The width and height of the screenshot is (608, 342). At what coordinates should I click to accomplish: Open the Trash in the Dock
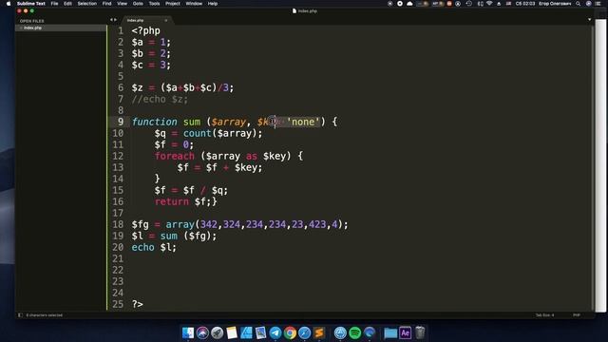click(420, 332)
